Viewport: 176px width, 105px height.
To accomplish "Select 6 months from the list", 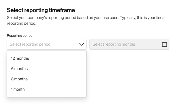I will [x=19, y=69].
